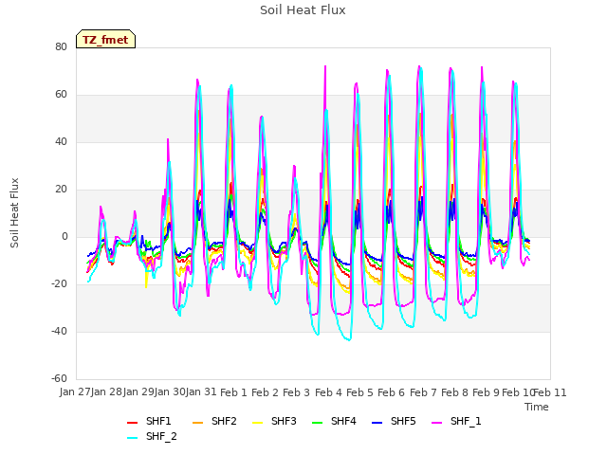Toggle the SHF4 legend label
Image resolution: width=607 pixels, height=455 pixels.
343,421
